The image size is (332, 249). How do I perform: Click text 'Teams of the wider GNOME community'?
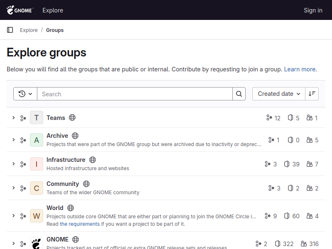click(x=93, y=193)
